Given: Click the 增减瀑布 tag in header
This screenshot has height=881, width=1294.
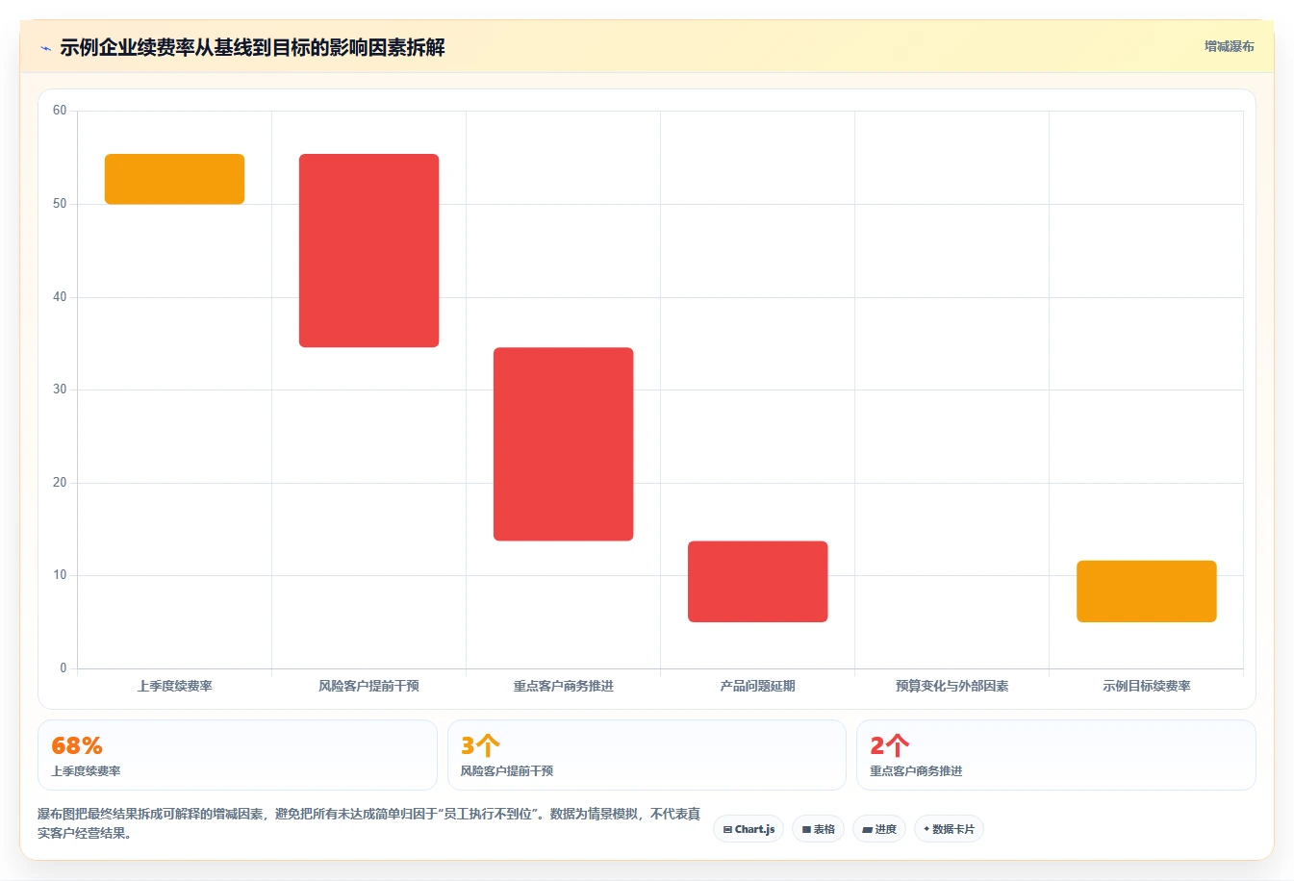Looking at the screenshot, I should point(1229,46).
